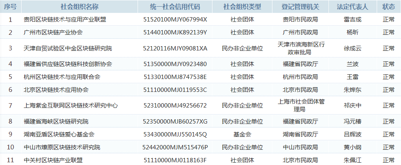Viewport: 401px width, 165px height.
Task: Click 中山市民政局 registration authority cell
Action: click(x=300, y=147)
